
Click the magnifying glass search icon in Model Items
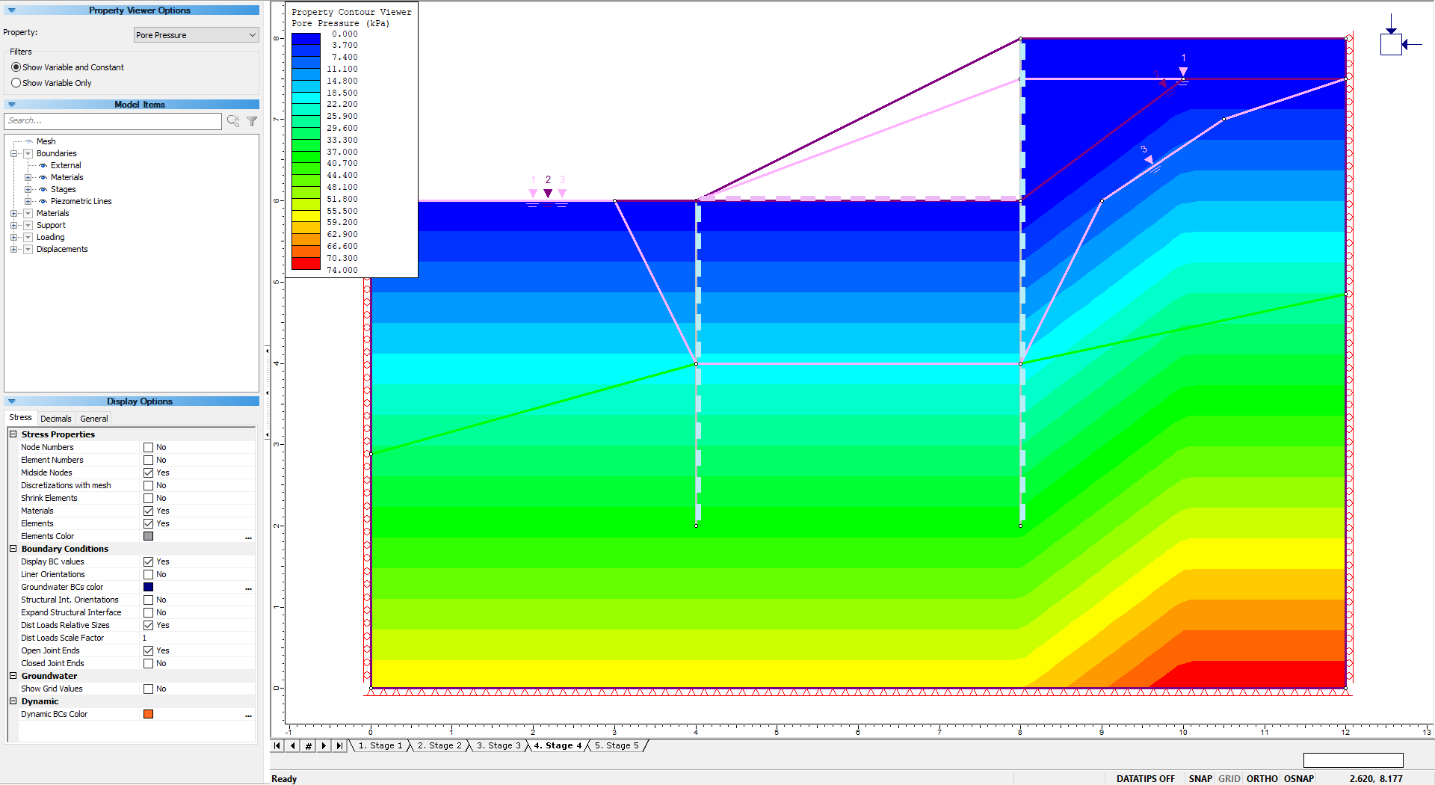pos(233,121)
